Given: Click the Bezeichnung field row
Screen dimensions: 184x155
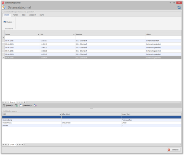Looking at the screenshot, I should 92,123.
